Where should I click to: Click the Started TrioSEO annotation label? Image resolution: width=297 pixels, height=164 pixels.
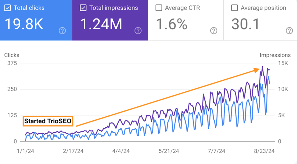[47, 121]
